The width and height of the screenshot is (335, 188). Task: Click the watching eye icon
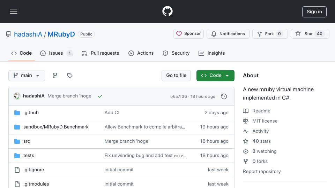tap(246, 151)
